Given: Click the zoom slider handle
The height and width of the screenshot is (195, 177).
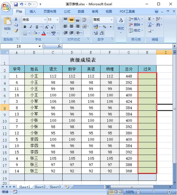Looking at the screenshot, I should (x=153, y=192).
